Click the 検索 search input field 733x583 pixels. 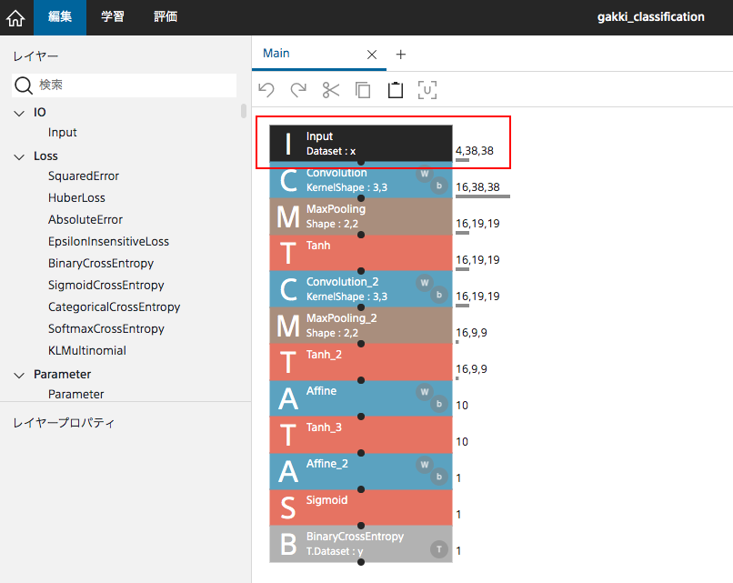click(135, 85)
